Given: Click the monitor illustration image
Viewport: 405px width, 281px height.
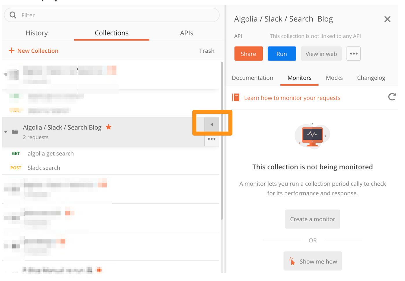Looking at the screenshot, I should 312,135.
